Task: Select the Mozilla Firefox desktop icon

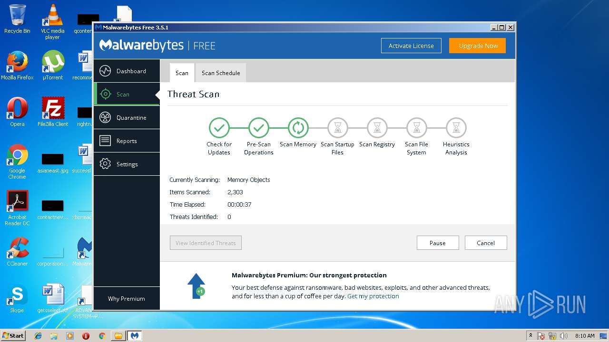Action: point(17,66)
